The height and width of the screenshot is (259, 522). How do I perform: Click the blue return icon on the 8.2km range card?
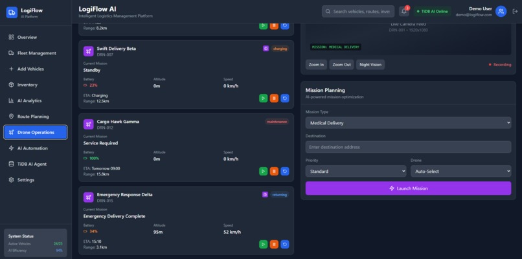284,26
